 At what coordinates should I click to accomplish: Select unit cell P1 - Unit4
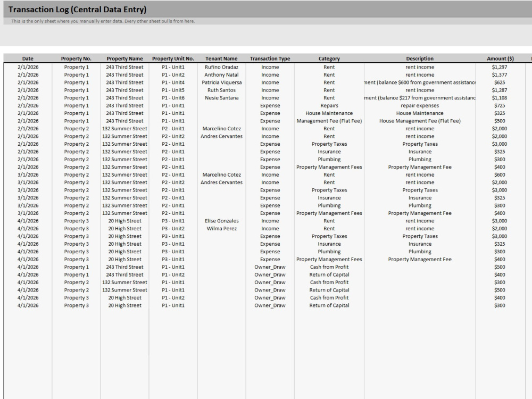(x=173, y=82)
